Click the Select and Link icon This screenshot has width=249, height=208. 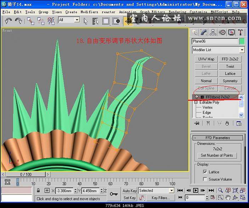[31, 21]
